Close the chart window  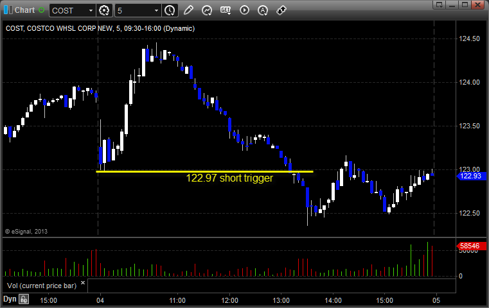(x=477, y=4)
